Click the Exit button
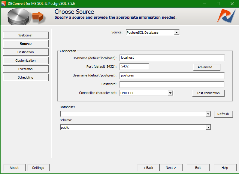 198,168
